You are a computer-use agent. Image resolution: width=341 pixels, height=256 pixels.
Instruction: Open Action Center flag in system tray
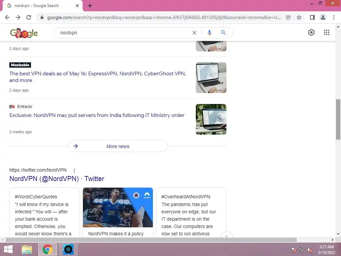(293, 250)
